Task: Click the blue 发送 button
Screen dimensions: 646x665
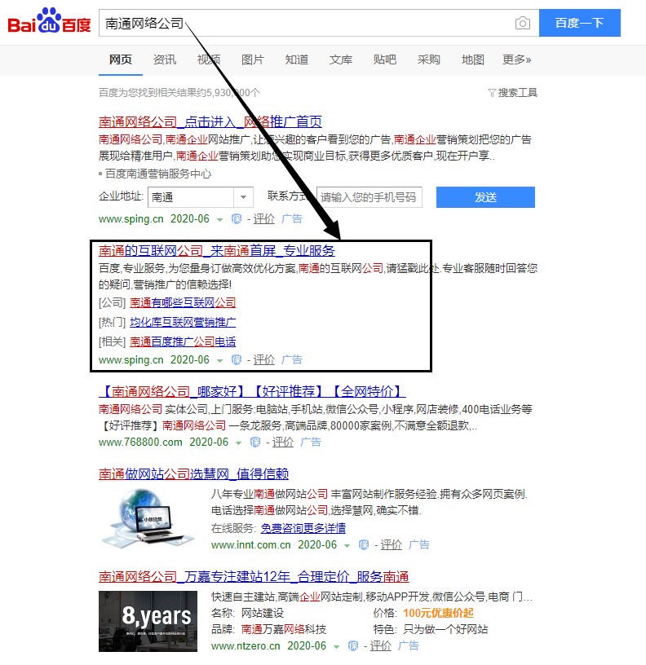Action: pos(485,197)
